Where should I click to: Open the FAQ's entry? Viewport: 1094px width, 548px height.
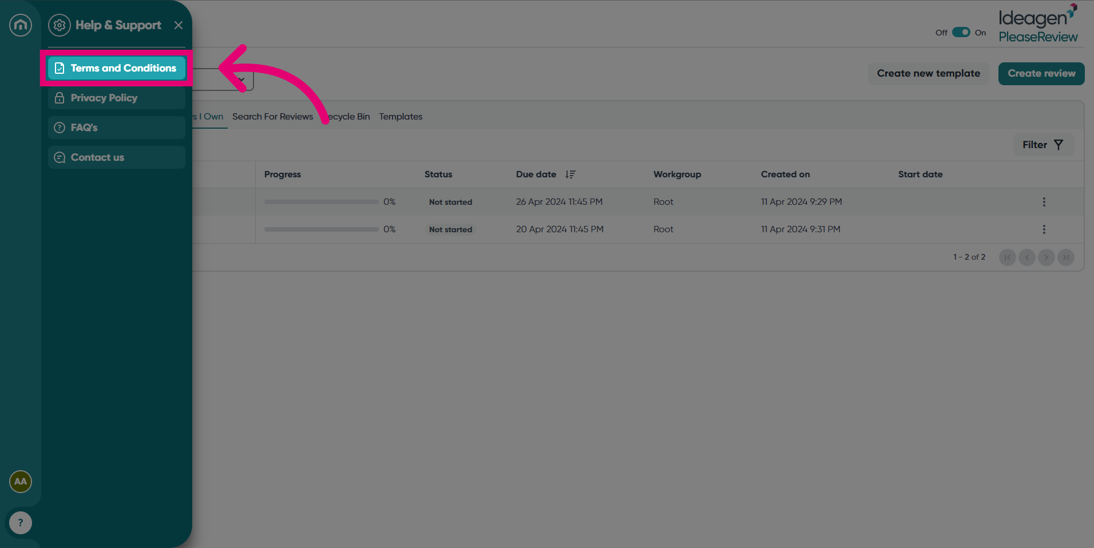click(x=117, y=128)
